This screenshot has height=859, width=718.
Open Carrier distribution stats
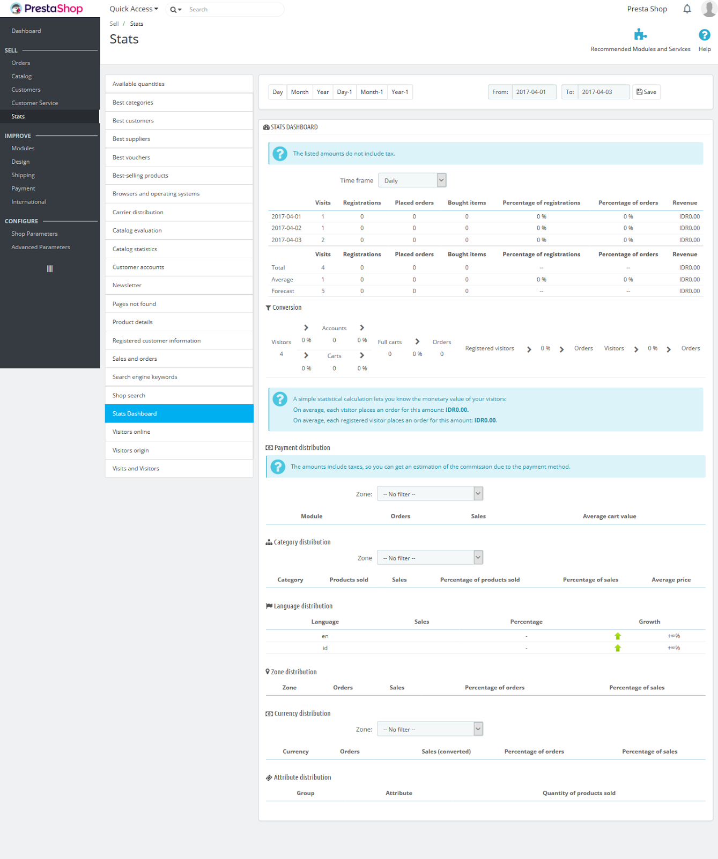coord(179,212)
